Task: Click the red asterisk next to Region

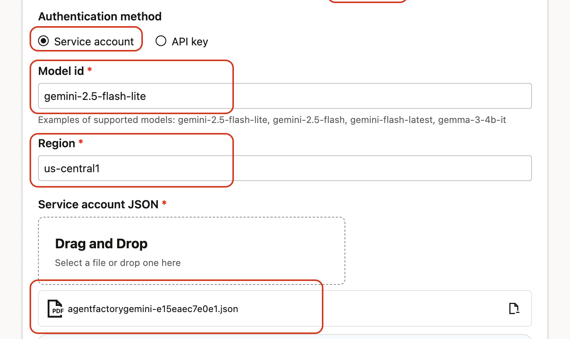Action: (81, 142)
